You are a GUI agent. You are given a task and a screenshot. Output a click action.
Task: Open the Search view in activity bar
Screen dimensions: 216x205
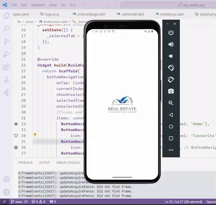tap(6, 28)
